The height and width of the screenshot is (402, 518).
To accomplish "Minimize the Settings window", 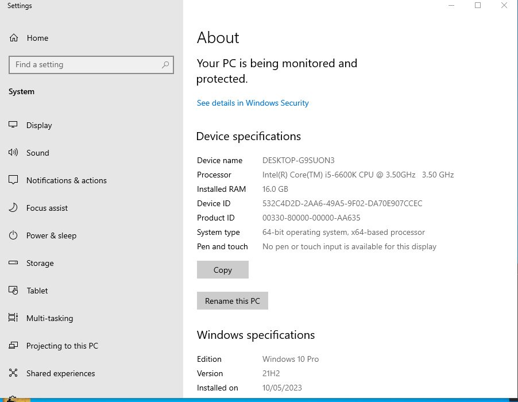I will coord(451,5).
